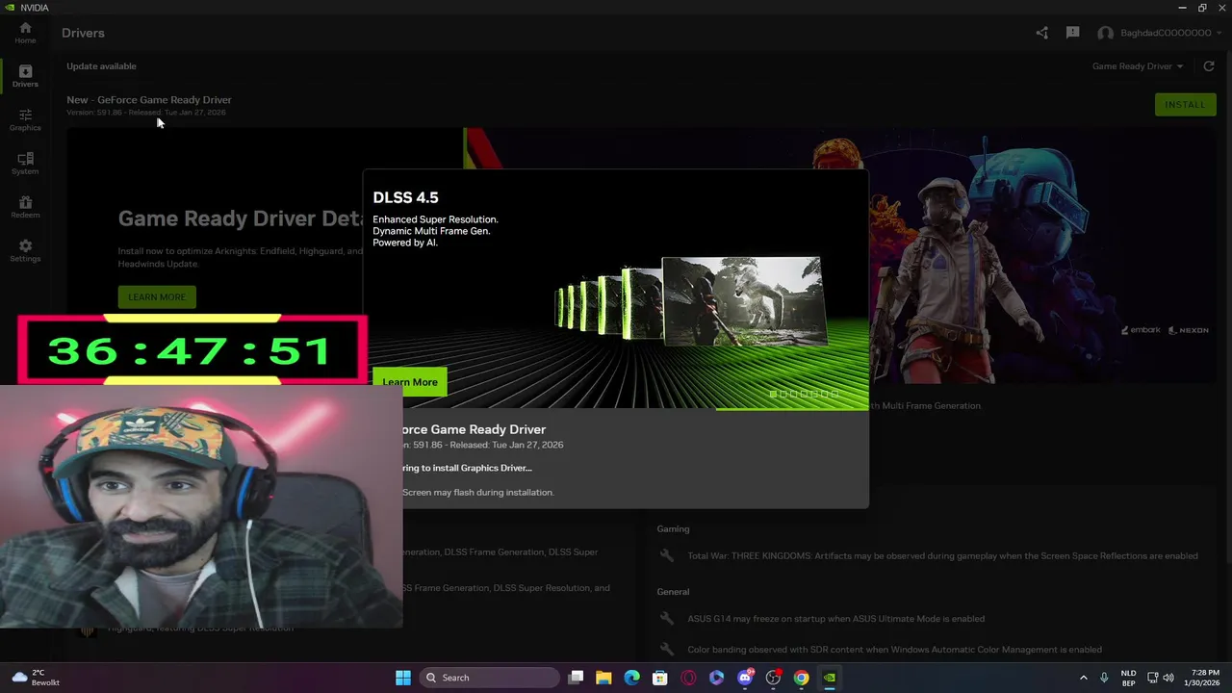Click the wrench icon beside Color banding issue
The width and height of the screenshot is (1232, 693).
[x=666, y=650]
